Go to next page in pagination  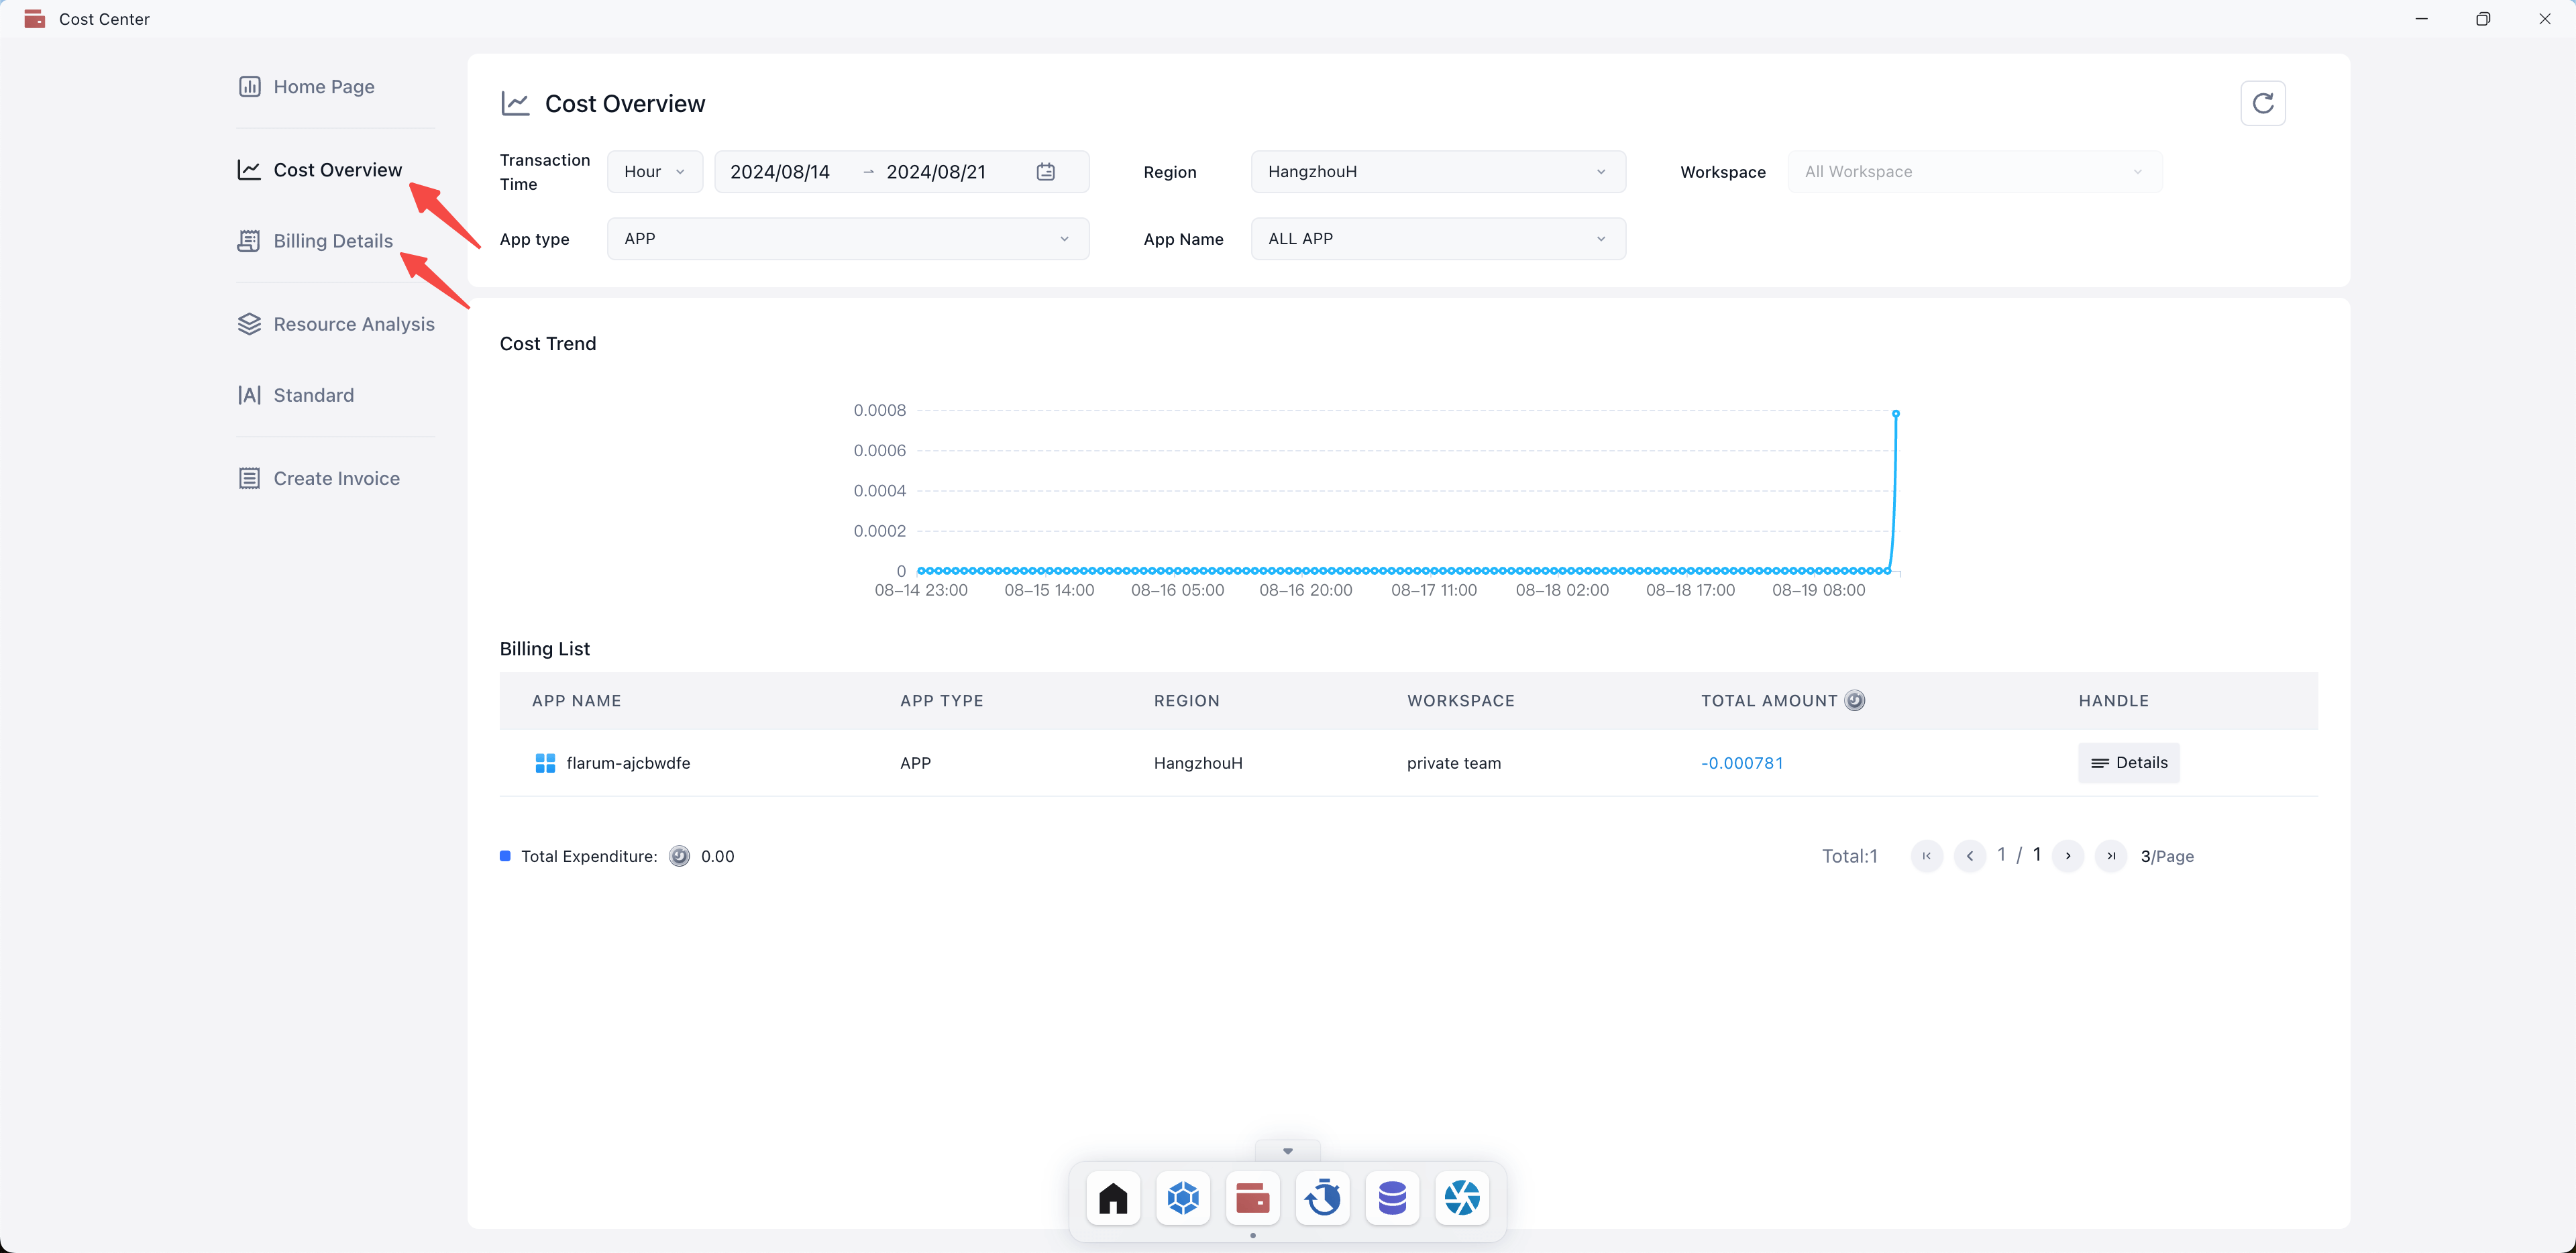point(2067,856)
